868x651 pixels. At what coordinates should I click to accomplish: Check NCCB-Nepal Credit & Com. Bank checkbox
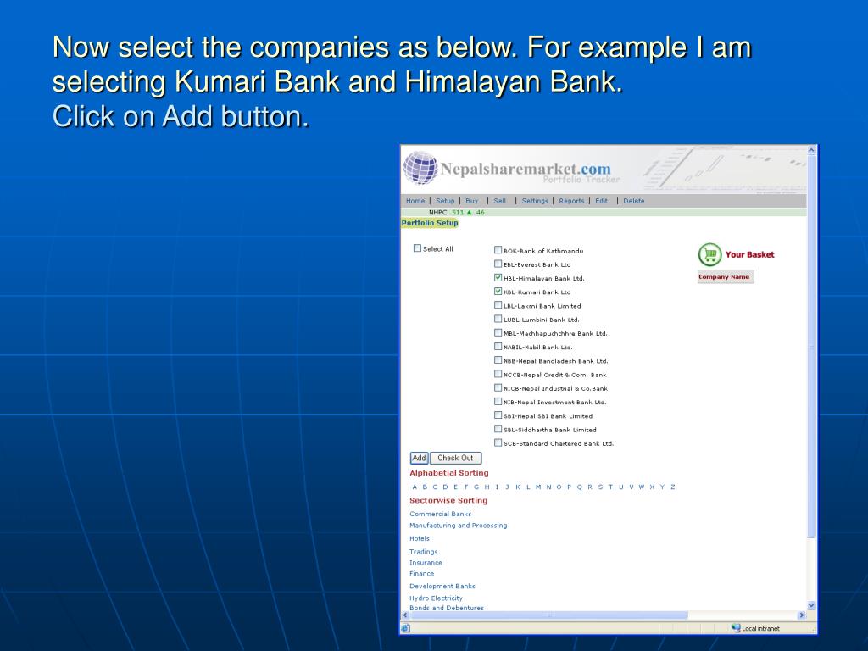498,374
